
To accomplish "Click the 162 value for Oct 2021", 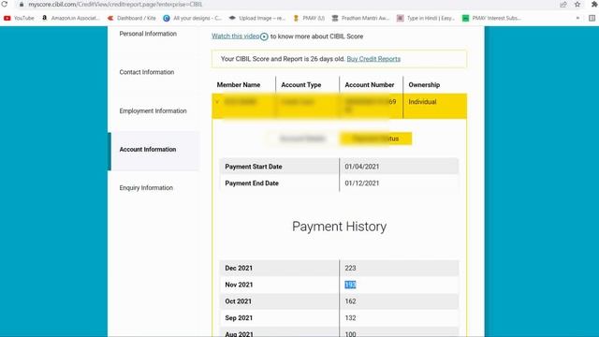I will coord(350,301).
